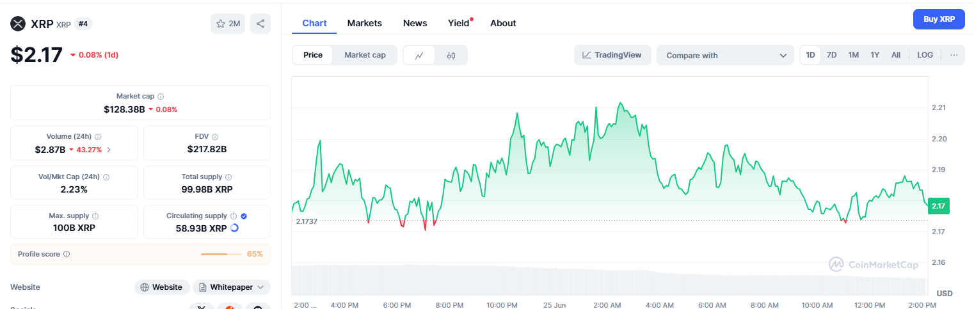The image size is (974, 309).
Task: Switch to the News tab
Action: (415, 23)
